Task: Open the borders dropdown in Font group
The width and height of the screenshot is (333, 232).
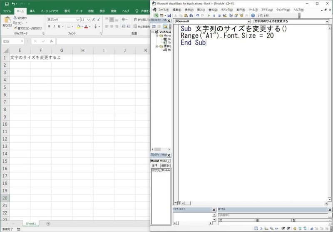Action: [72, 27]
